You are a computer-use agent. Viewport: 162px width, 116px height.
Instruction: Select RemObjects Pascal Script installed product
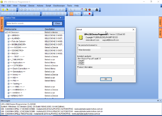click(x=89, y=59)
